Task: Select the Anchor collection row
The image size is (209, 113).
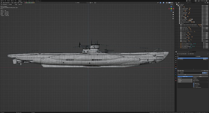Action: point(182,11)
